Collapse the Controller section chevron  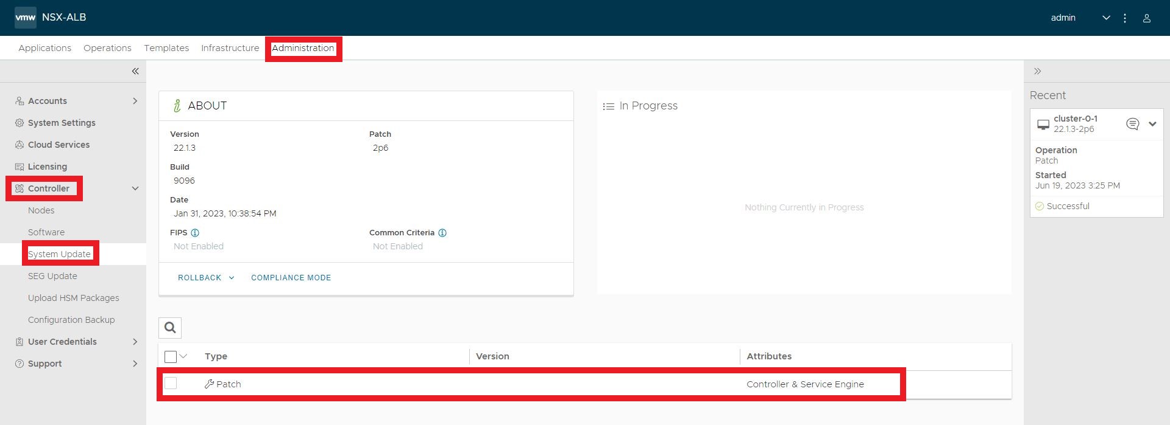(135, 188)
